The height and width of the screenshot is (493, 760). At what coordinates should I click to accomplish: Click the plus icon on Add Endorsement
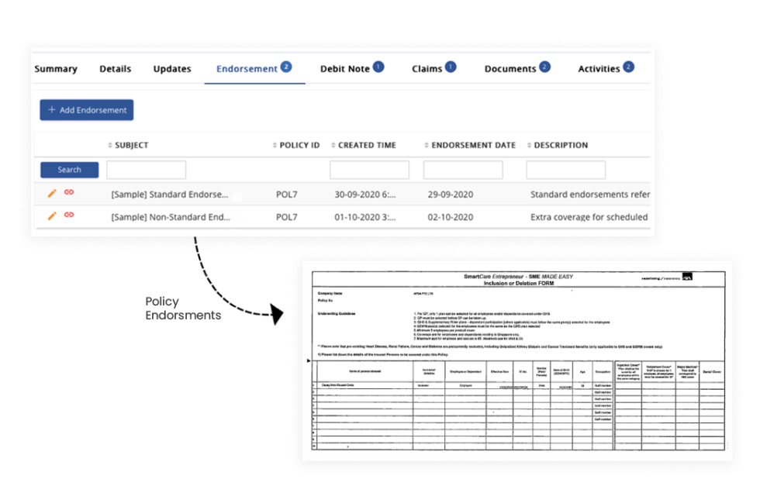[49, 109]
